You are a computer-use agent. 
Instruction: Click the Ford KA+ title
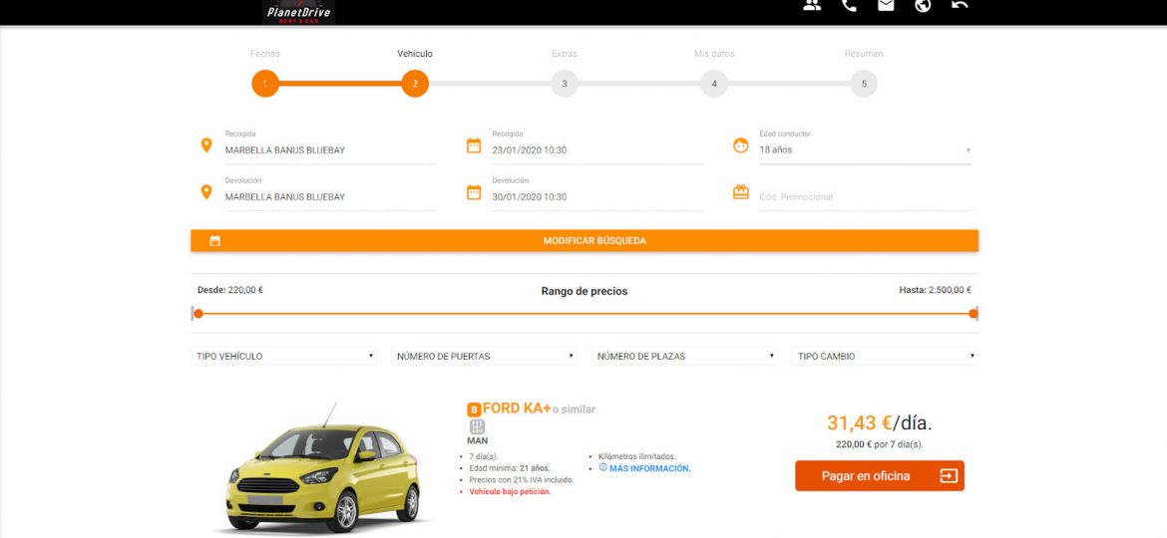[x=517, y=408]
